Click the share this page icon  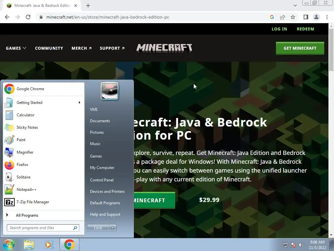[282, 17]
